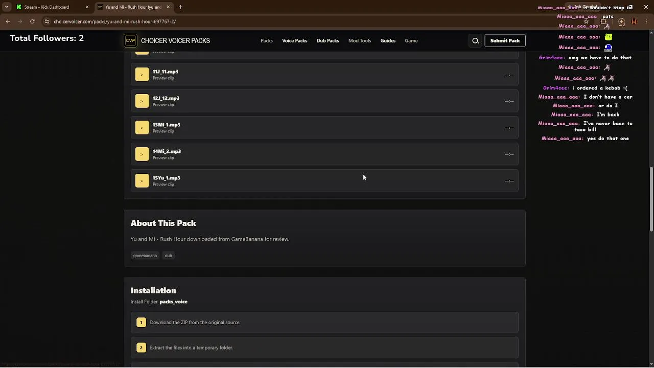Play the 12J_12.mp3 preview clip
This screenshot has width=654, height=368.
pos(142,101)
